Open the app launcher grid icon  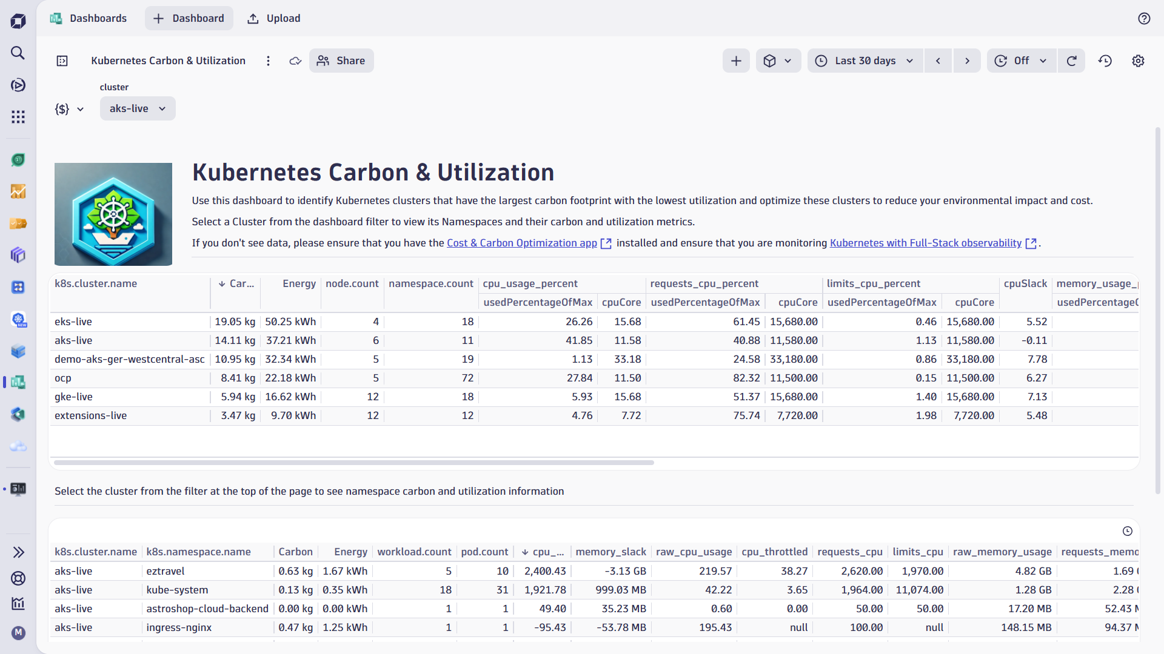pos(18,117)
